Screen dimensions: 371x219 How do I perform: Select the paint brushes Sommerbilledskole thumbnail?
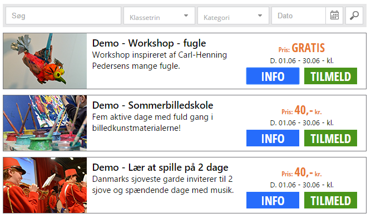point(45,123)
